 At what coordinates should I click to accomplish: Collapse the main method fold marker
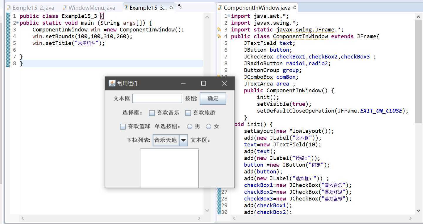17,23
